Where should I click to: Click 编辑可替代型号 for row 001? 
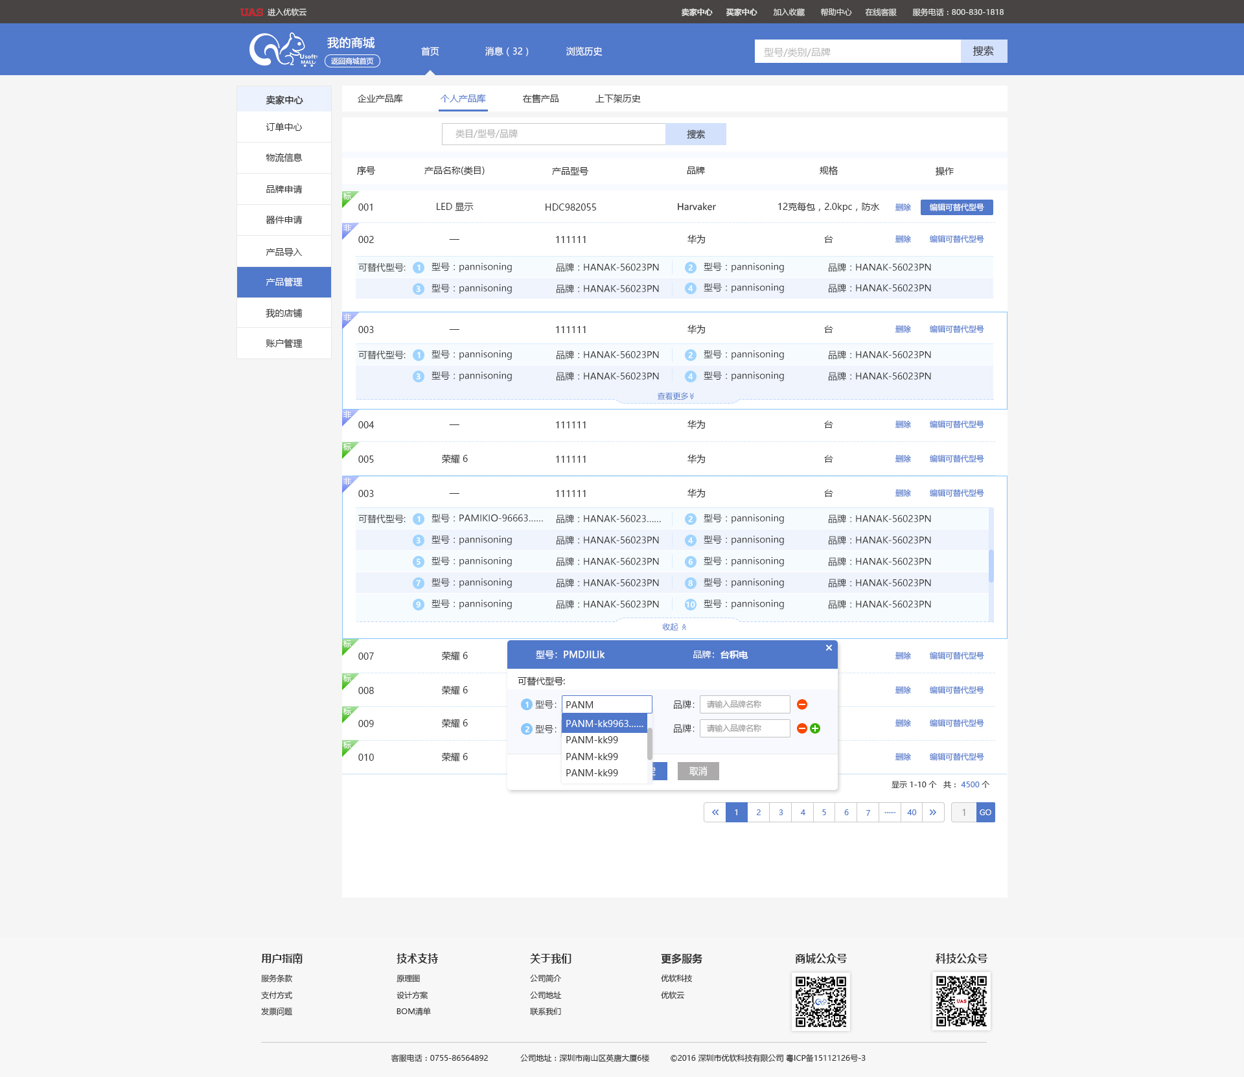tap(956, 207)
